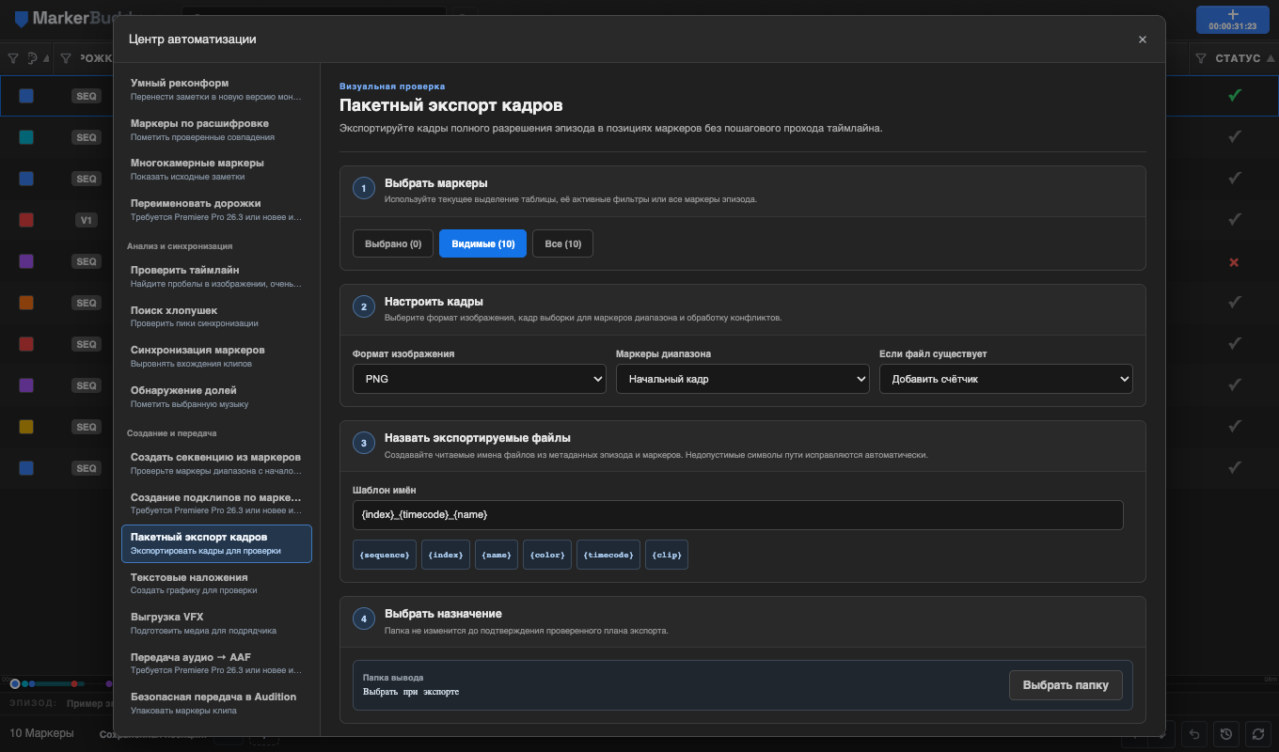Open the Маркеры диапазона dropdown

tap(743, 379)
